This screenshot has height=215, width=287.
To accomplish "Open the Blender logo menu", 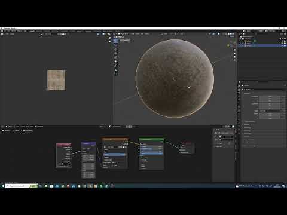I will tap(2, 31).
